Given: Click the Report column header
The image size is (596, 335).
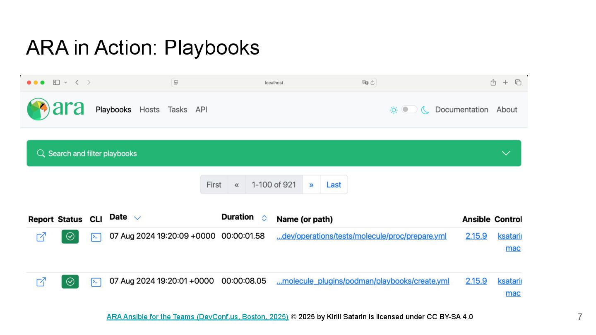Looking at the screenshot, I should pyautogui.click(x=41, y=219).
